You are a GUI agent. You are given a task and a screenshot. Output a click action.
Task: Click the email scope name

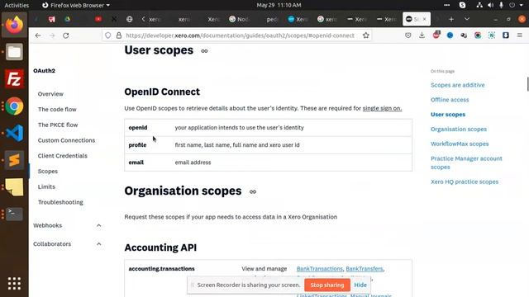136,163
